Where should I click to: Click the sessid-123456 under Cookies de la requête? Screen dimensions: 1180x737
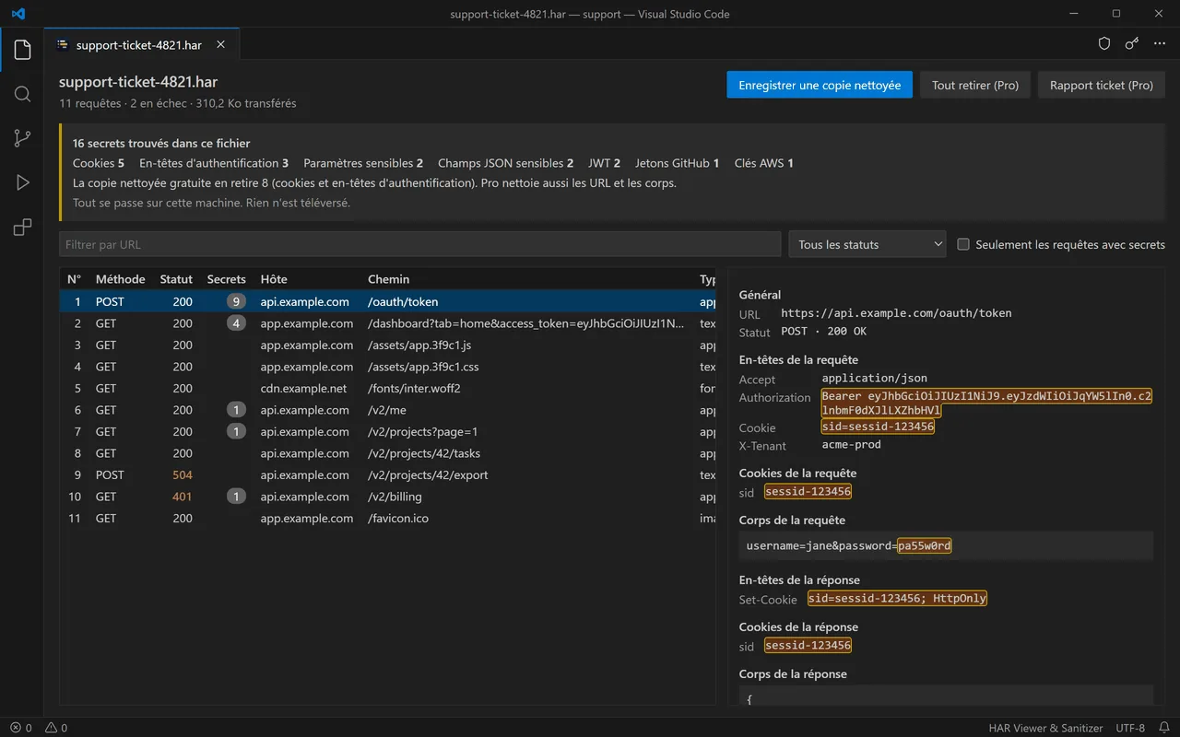coord(808,492)
